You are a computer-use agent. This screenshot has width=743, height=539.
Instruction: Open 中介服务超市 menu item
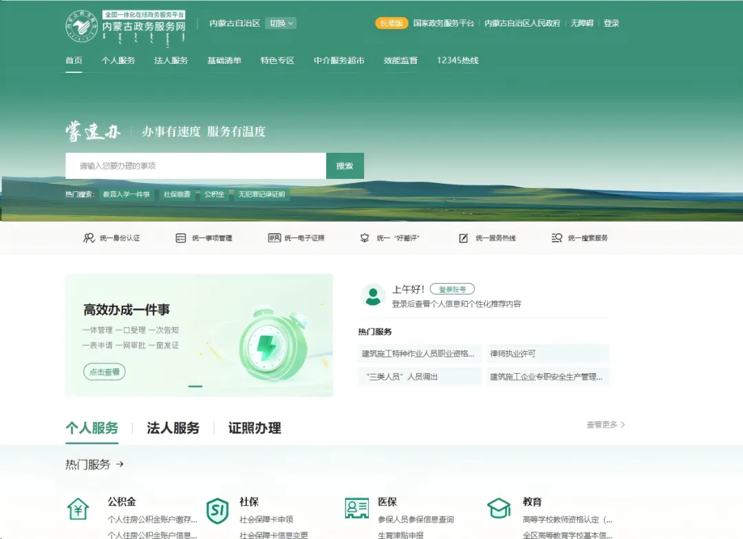tap(339, 61)
